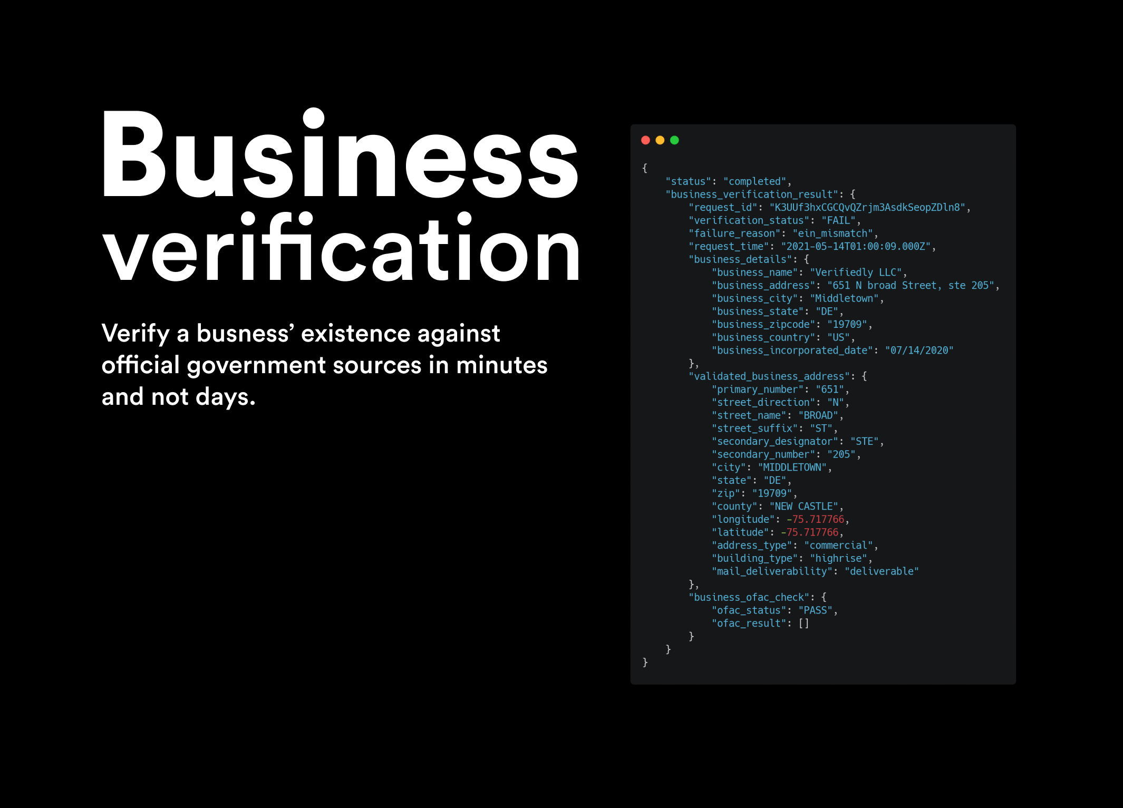Image resolution: width=1123 pixels, height=808 pixels.
Task: Select the mail_deliverability deliverable value
Action: pos(883,571)
